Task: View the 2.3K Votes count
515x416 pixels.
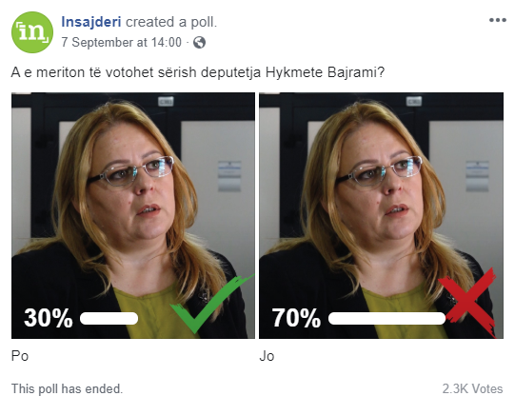Action: tap(472, 388)
